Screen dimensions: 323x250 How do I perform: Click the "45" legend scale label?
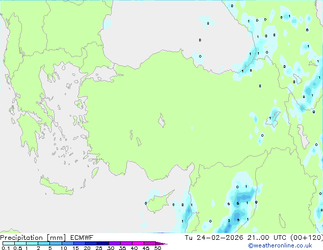point(146,248)
